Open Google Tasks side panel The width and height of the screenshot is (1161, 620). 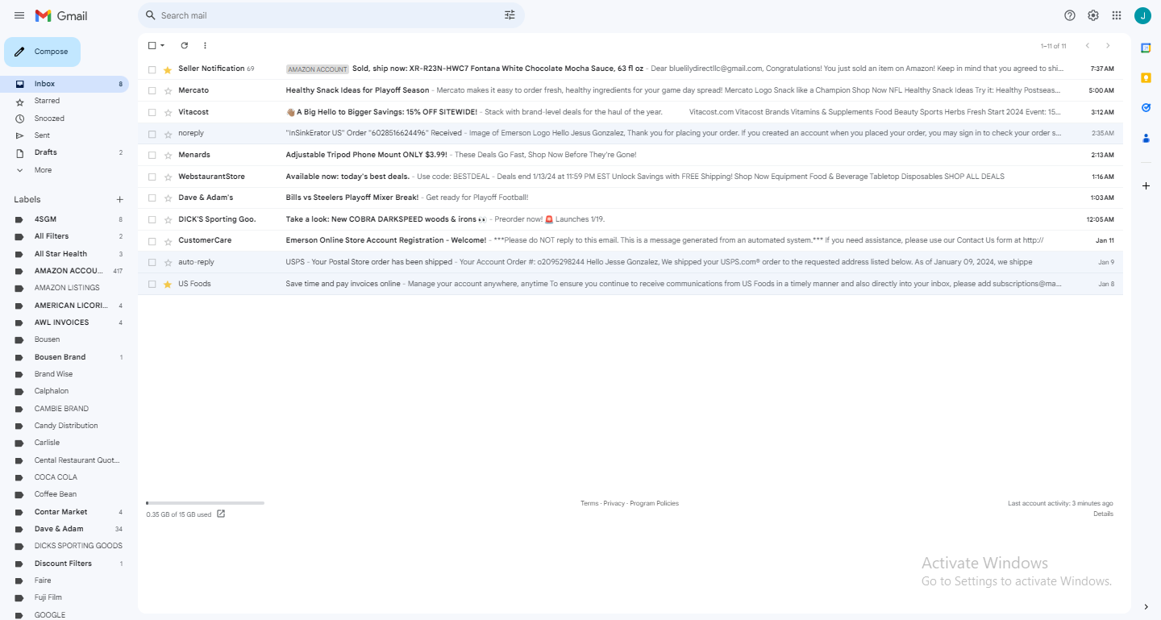point(1146,107)
